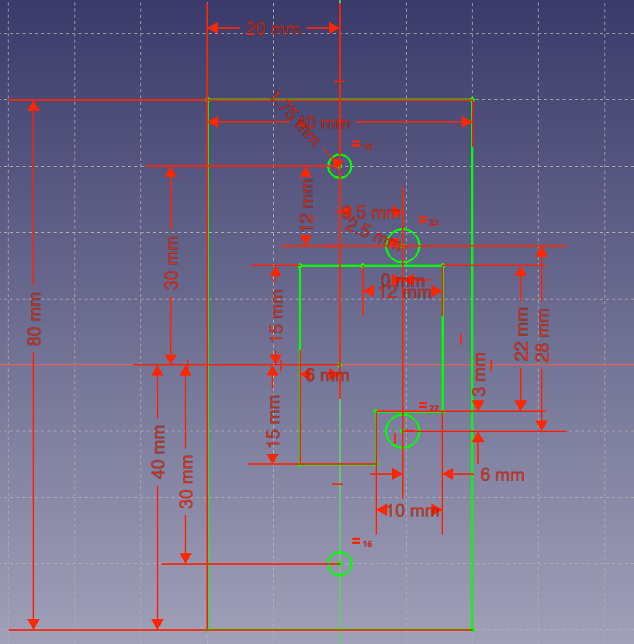Pick the 1.75 mm radius dimension label
The image size is (634, 644).
tap(296, 118)
